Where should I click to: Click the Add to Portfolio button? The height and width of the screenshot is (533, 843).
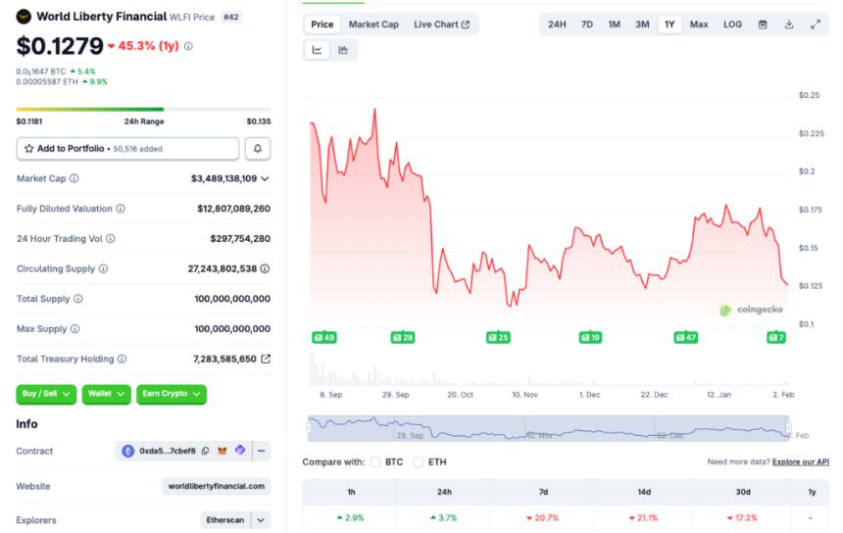[127, 148]
